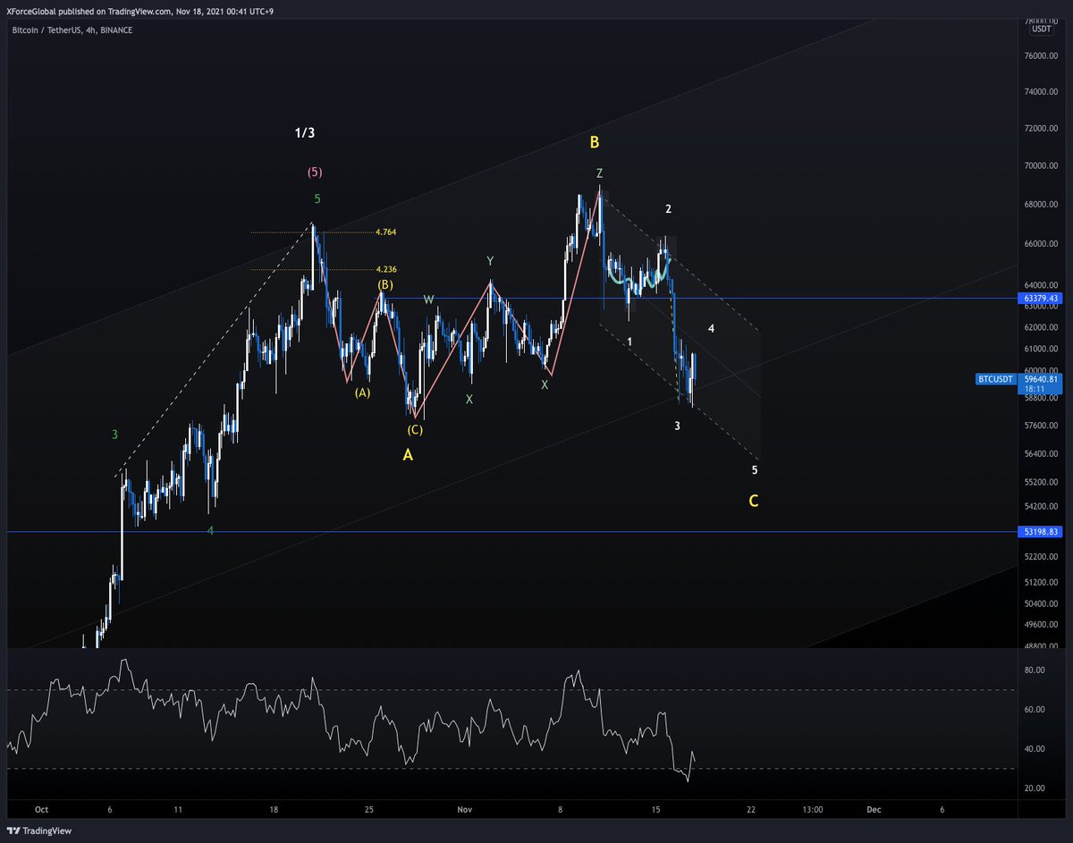This screenshot has width=1073, height=843.
Task: Click the 'Dec' label on the time axis
Action: coord(874,809)
